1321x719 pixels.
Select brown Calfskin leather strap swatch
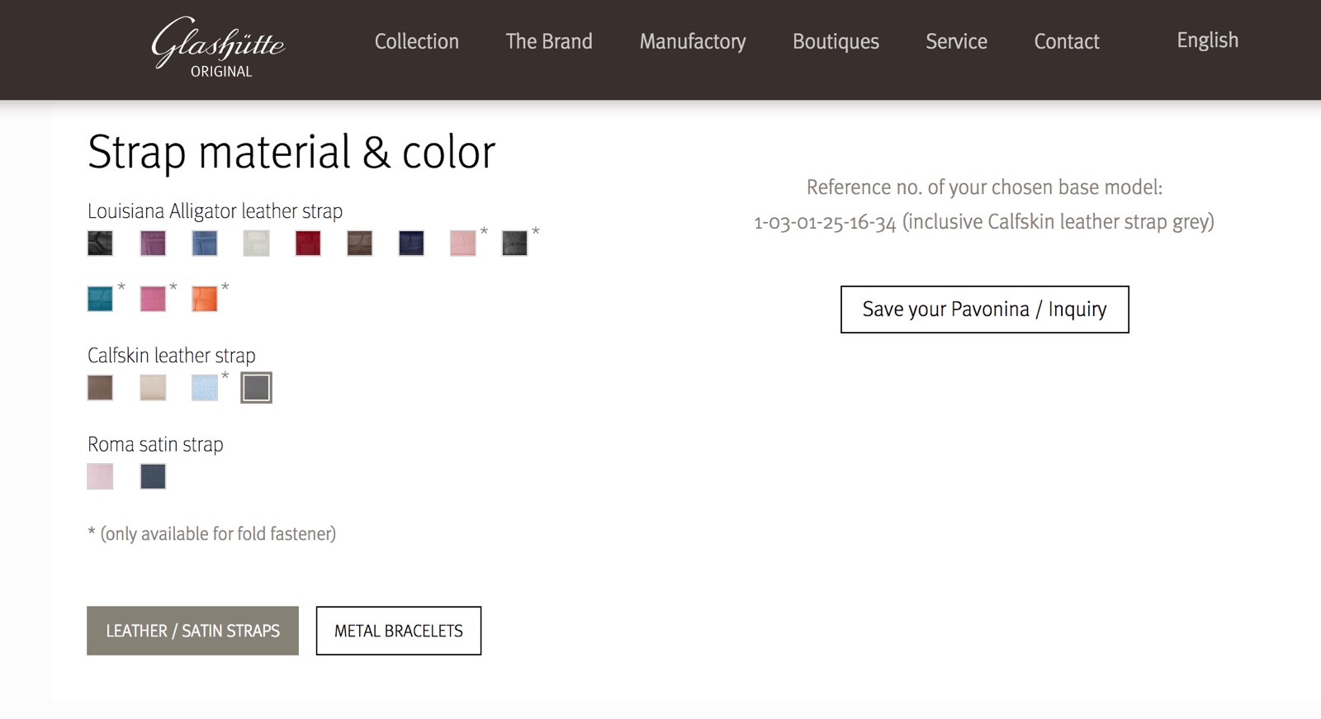[x=100, y=387]
